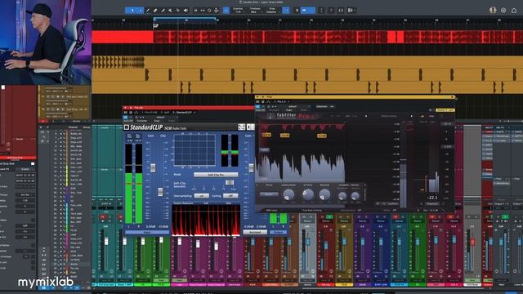
Task: Turn Pro-L Channel Linking Transients knob
Action: pyautogui.click(x=342, y=196)
